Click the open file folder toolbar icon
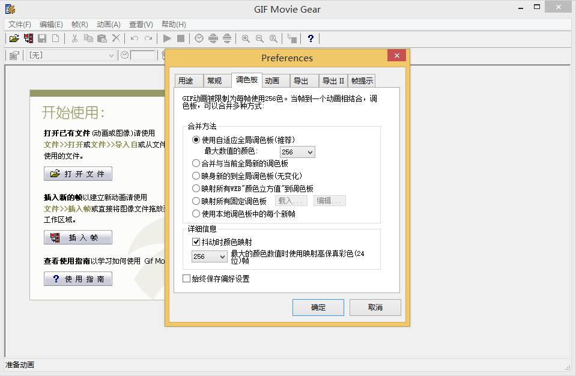Viewport: 576px width, 376px height. pyautogui.click(x=14, y=38)
